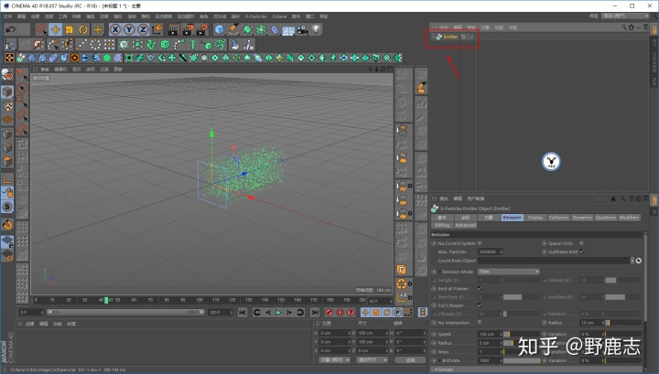Click the Max Particles input field
This screenshot has height=374, width=659.
[489, 251]
